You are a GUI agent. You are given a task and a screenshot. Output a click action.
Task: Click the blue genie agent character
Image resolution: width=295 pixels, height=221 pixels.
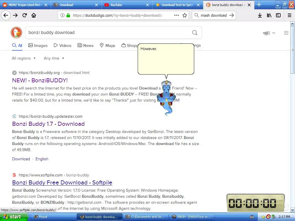167,98
